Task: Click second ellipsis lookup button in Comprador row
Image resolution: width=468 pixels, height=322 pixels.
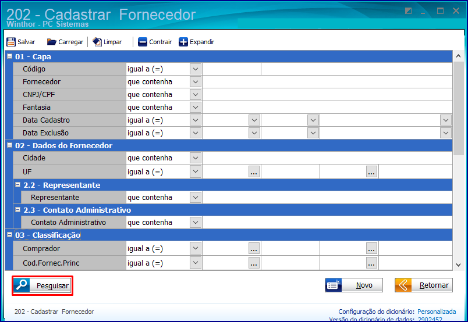Action: (x=371, y=248)
